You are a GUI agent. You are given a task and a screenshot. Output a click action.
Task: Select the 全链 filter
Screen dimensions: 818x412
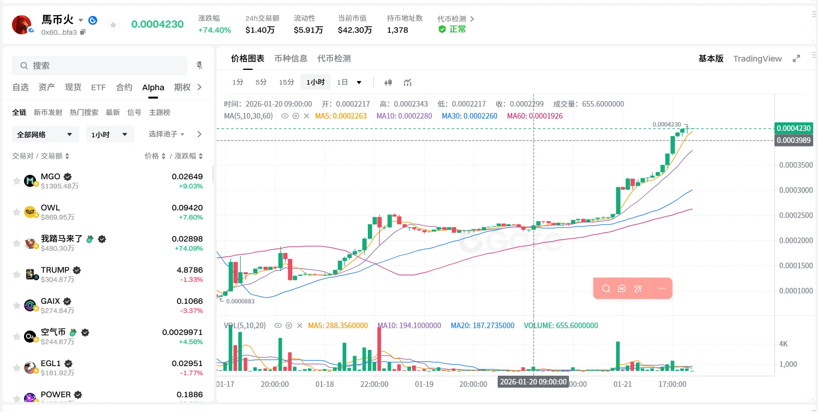pyautogui.click(x=19, y=113)
